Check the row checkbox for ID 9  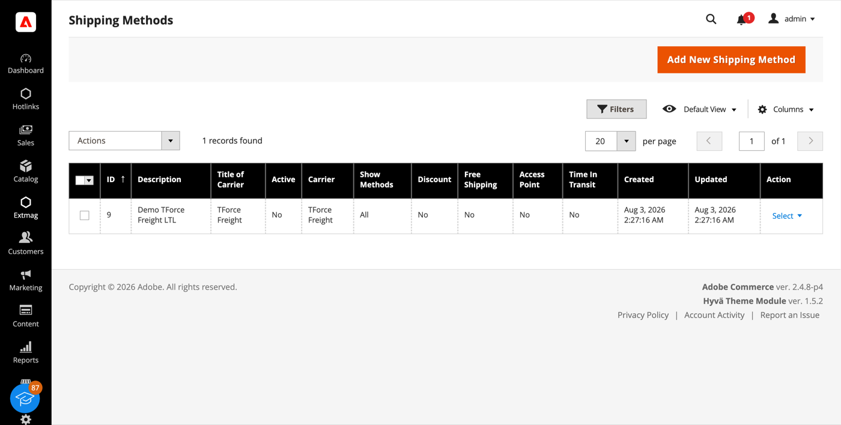[85, 215]
